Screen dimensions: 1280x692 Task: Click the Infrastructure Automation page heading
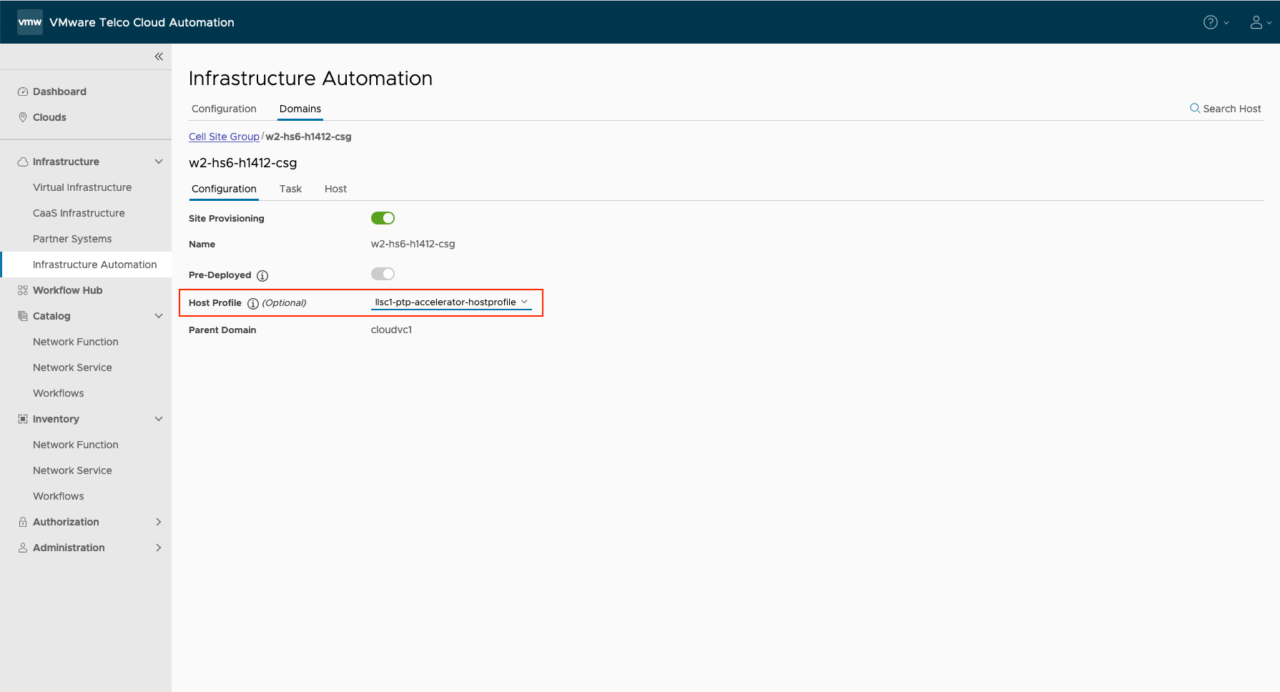(x=310, y=79)
